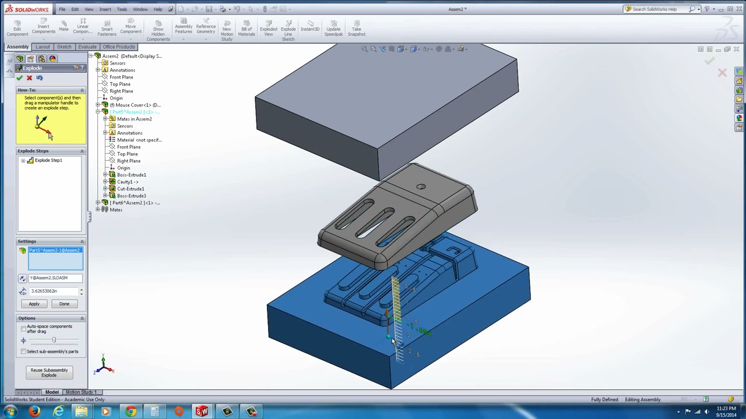746x419 pixels.
Task: Click the Done button
Action: point(64,304)
